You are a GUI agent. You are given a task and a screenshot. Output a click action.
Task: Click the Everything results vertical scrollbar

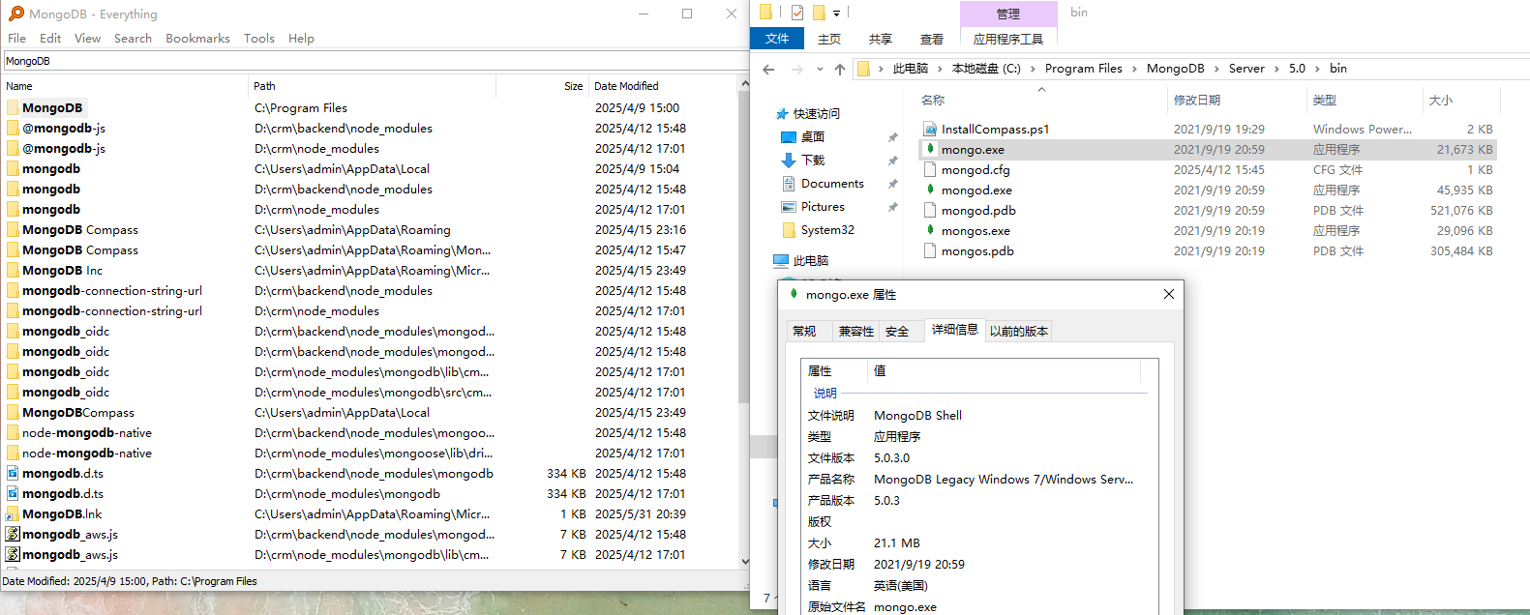pyautogui.click(x=744, y=247)
